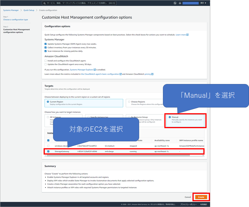249x207 pixels.
Task: Click external link icon after pricing
Action: click(152, 74)
